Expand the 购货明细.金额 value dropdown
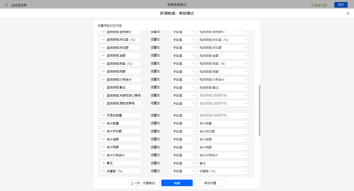The height and width of the screenshot is (191, 354). 223,56
